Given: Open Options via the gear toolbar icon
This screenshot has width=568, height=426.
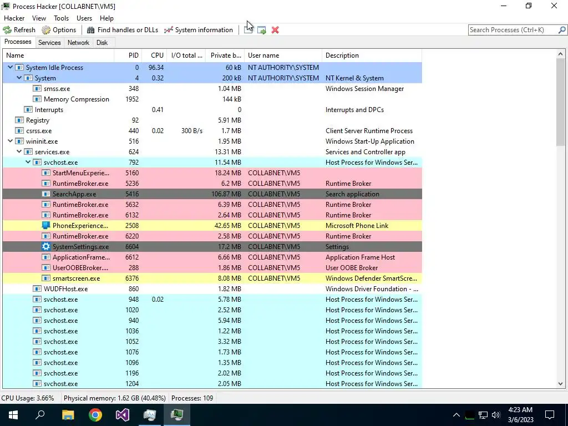Looking at the screenshot, I should click(46, 30).
